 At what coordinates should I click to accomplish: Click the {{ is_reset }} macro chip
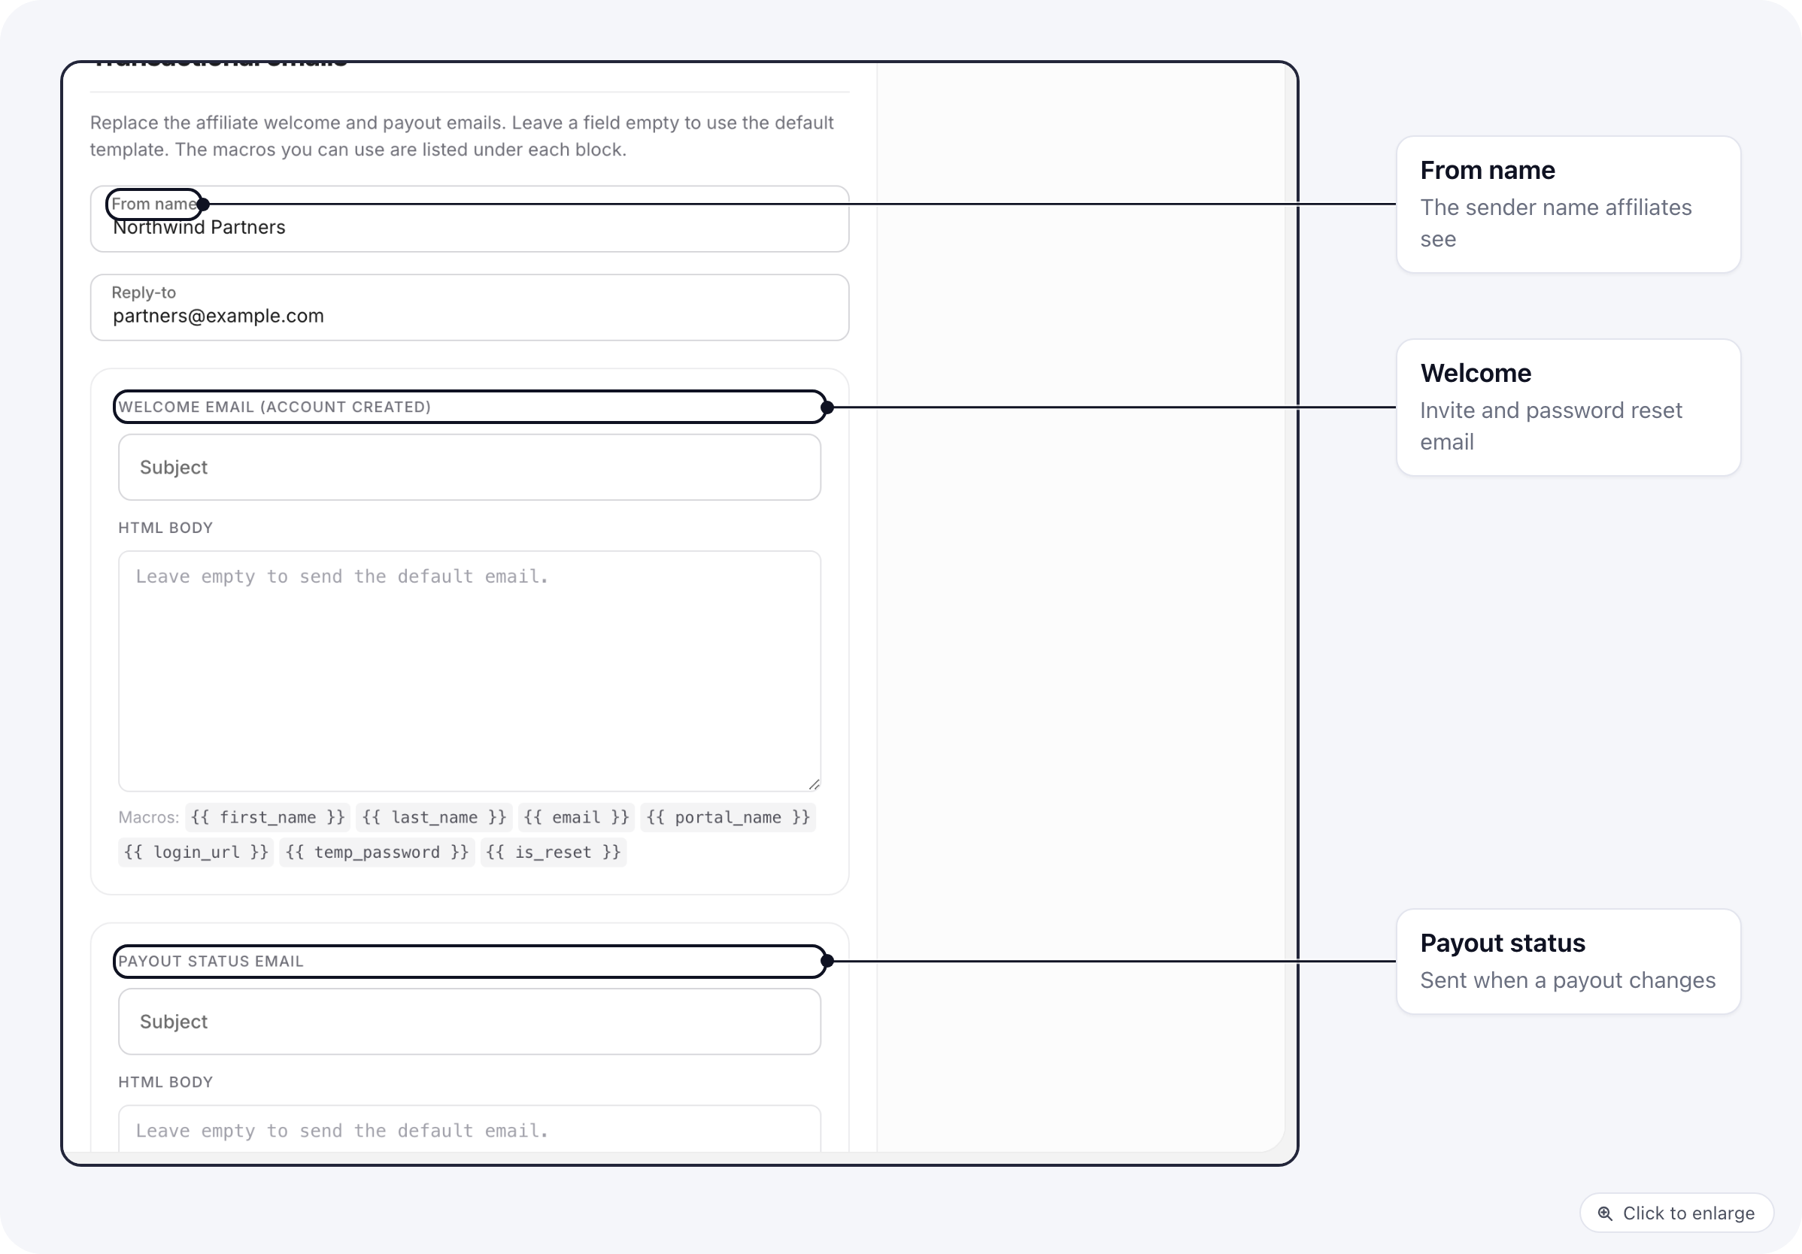coord(554,853)
